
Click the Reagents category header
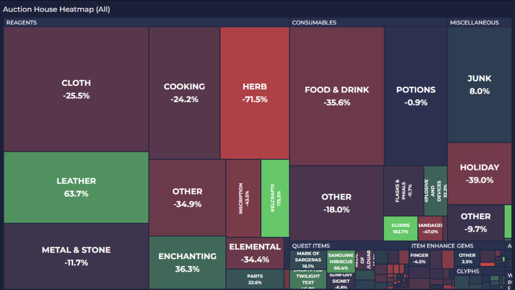(22, 23)
